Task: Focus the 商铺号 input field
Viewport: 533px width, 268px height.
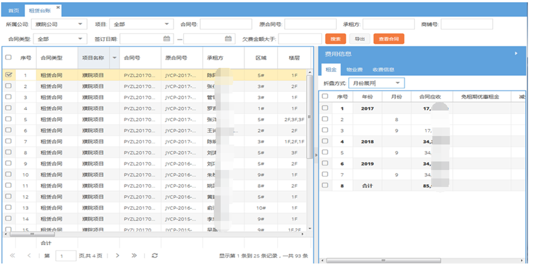Action: [466, 24]
